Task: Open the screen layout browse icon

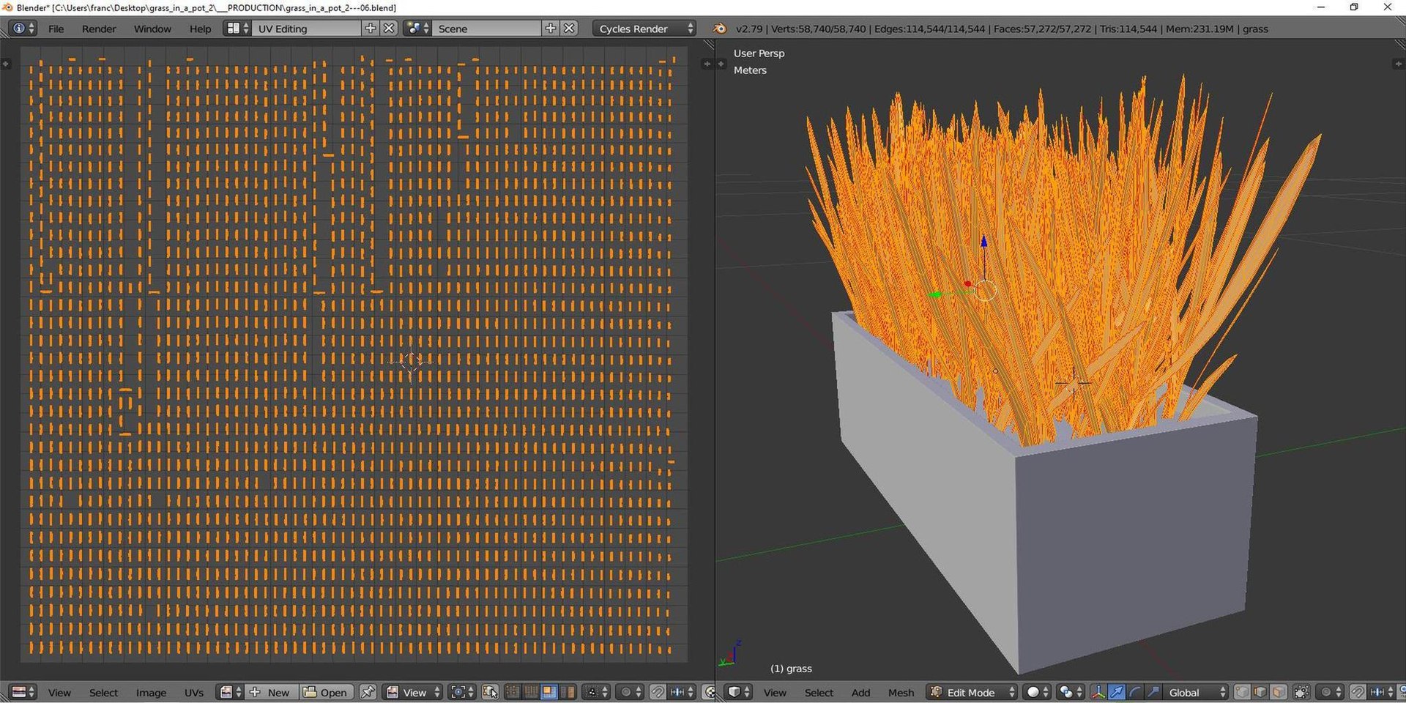Action: point(237,29)
